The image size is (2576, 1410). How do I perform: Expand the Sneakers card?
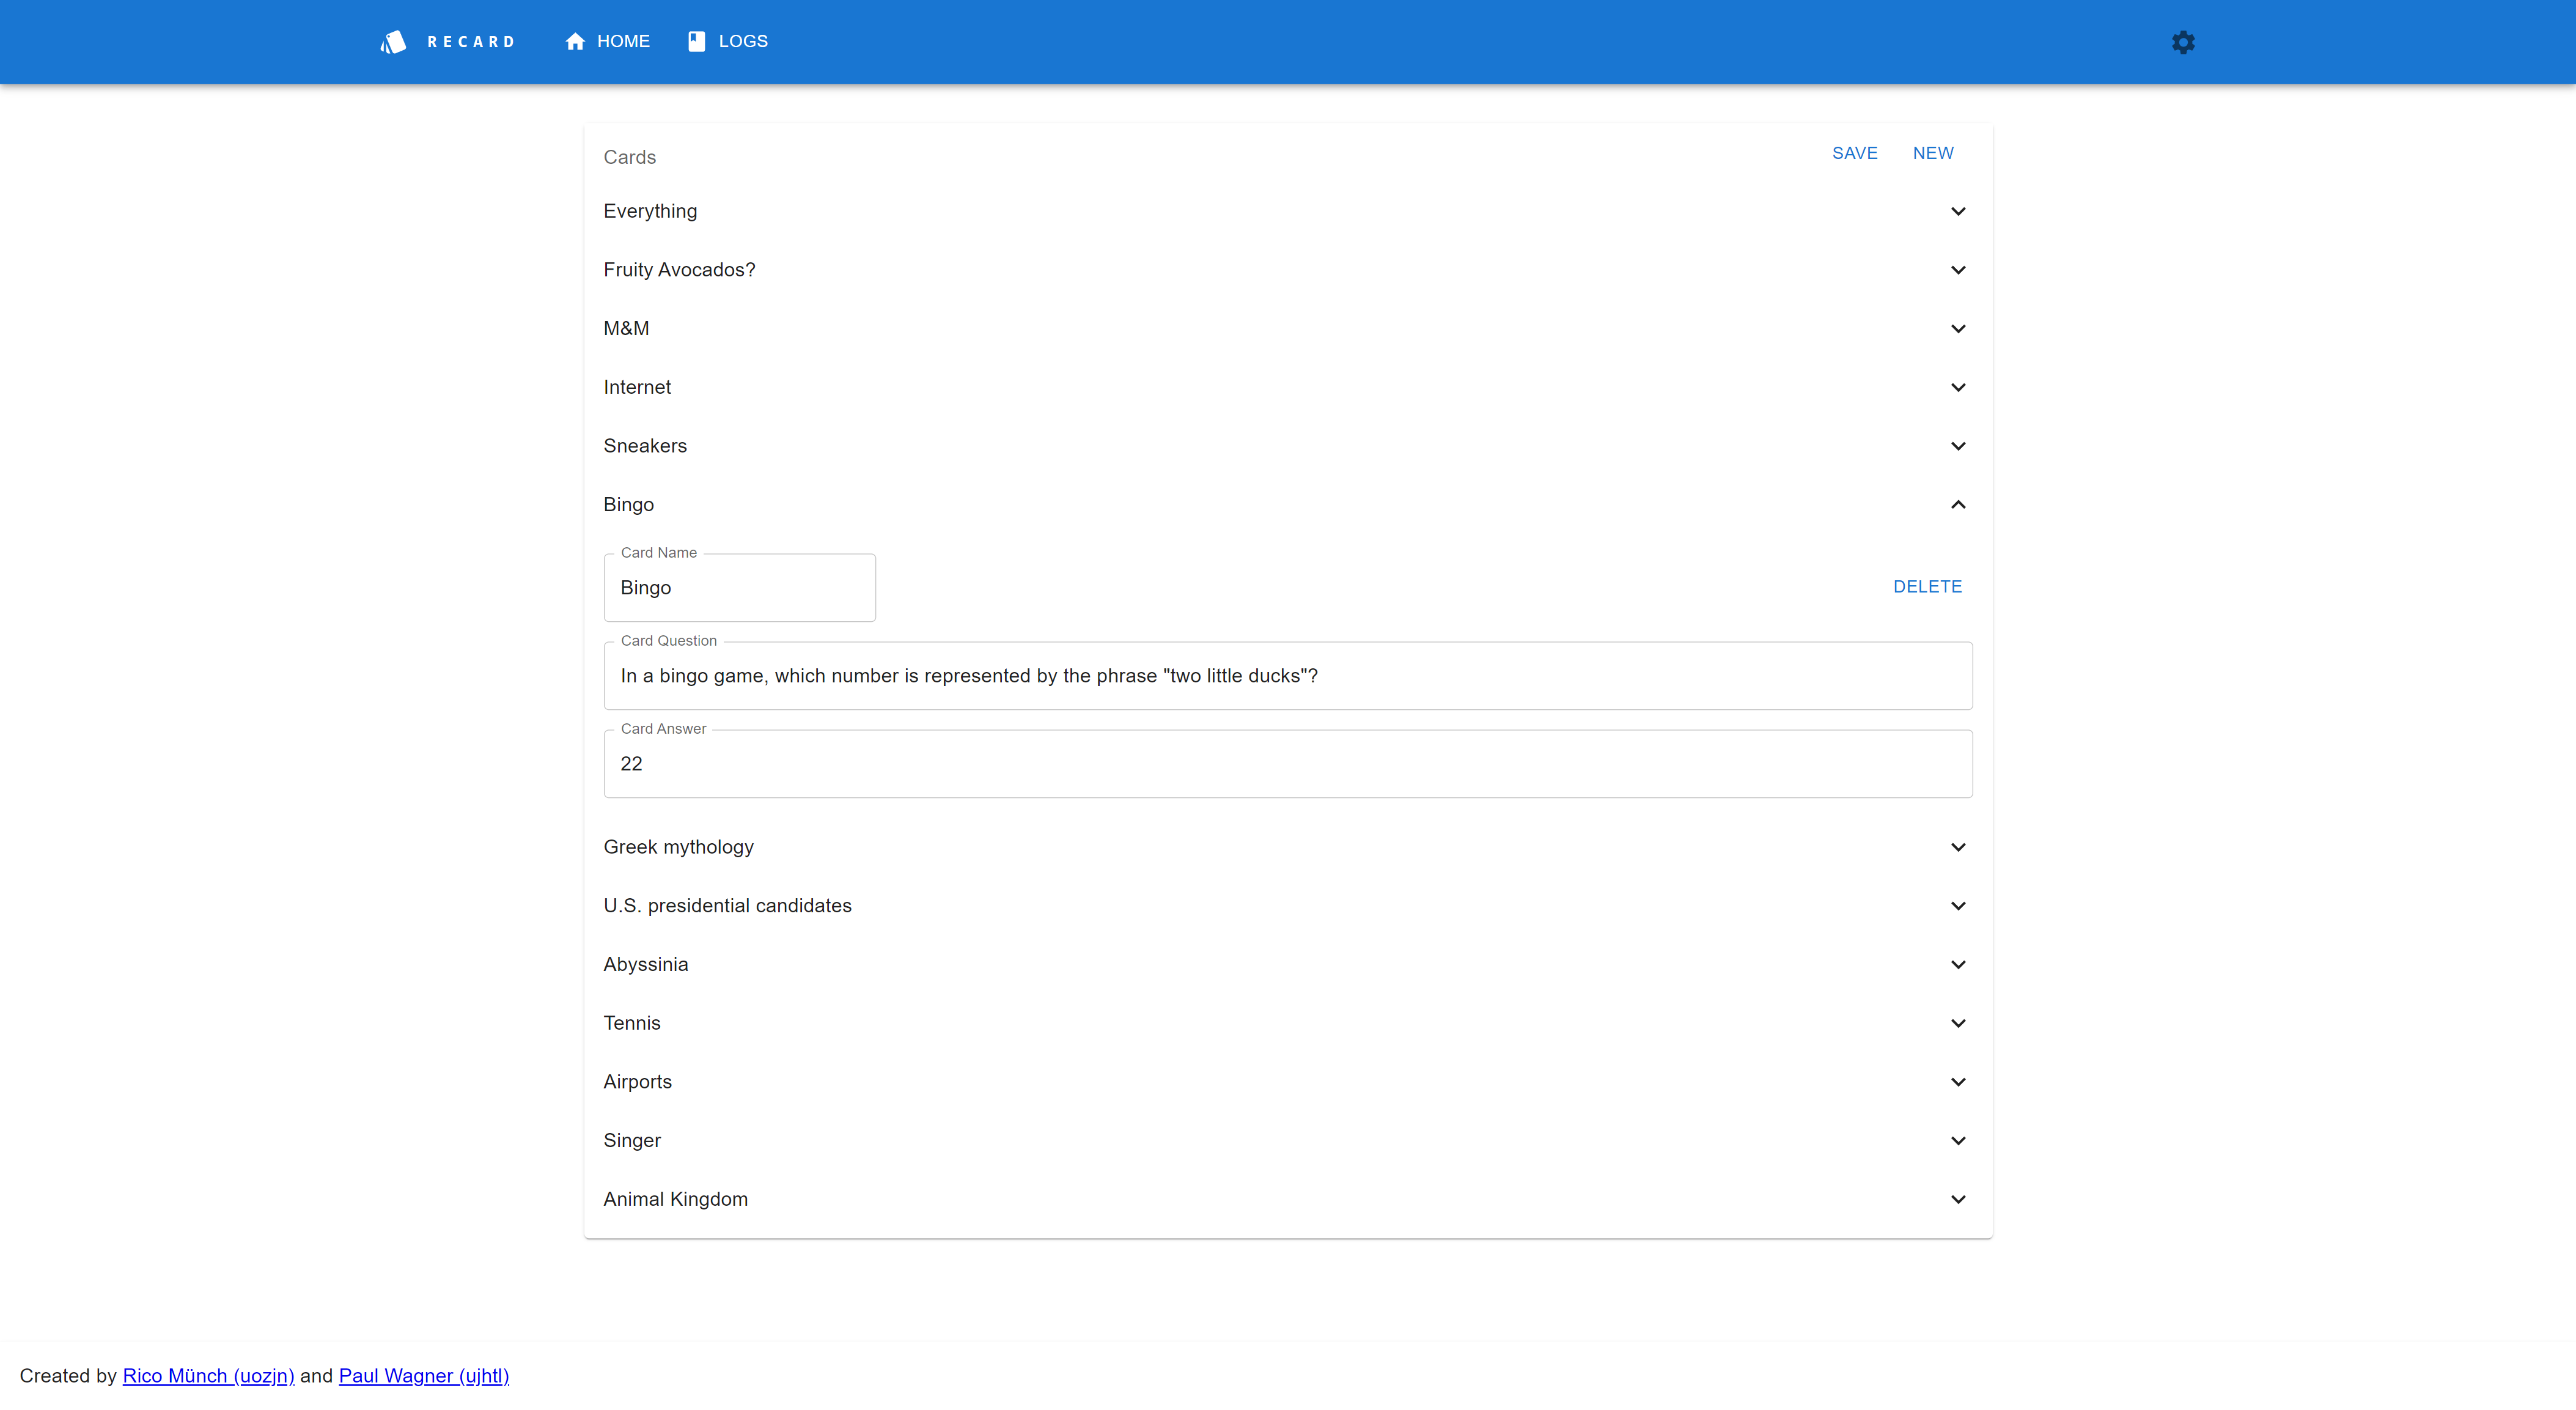1958,446
